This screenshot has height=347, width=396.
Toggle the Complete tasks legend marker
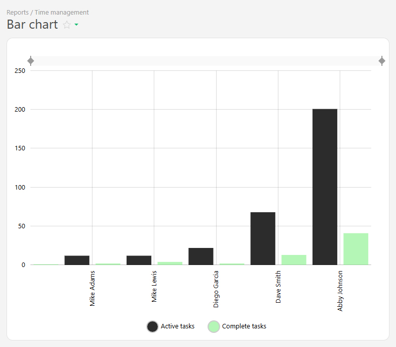[214, 326]
